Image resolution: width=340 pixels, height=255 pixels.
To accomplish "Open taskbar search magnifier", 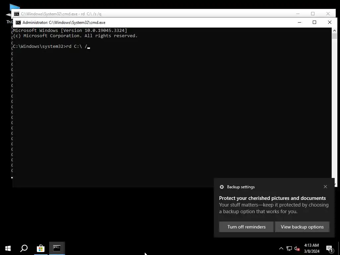I will pyautogui.click(x=24, y=248).
